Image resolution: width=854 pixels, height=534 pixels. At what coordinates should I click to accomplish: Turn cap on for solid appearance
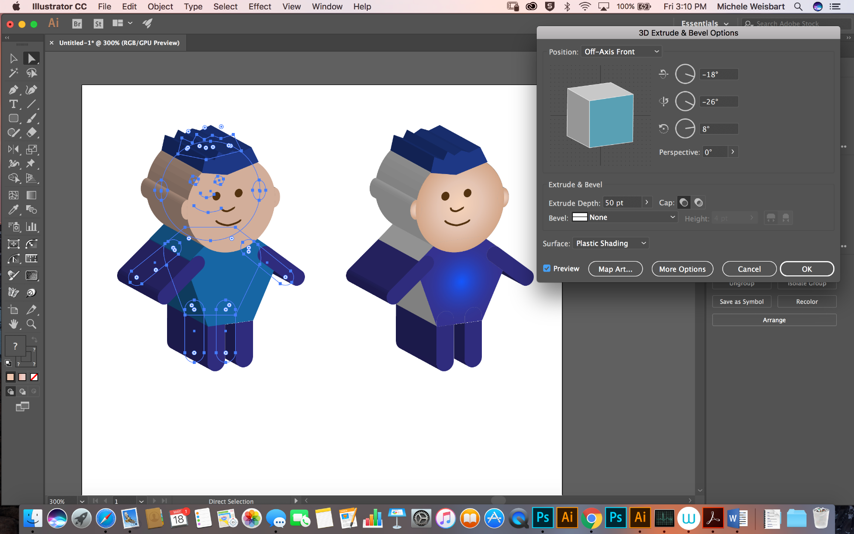pyautogui.click(x=684, y=203)
